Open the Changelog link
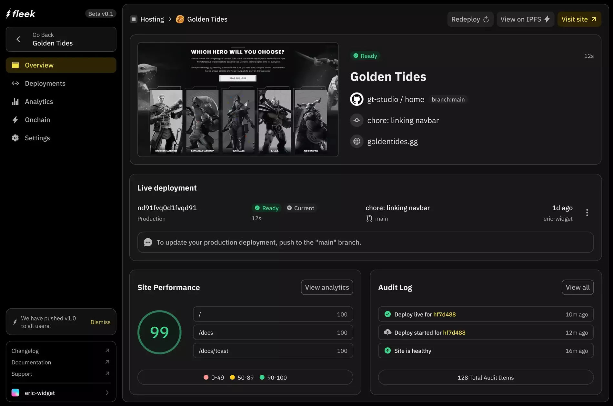 coord(25,351)
